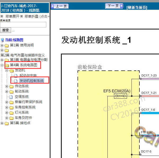Open 第3篇 电器盒与电源分配 item
Image resolution: width=159 pixels, height=158 pixels.
click(x=29, y=60)
